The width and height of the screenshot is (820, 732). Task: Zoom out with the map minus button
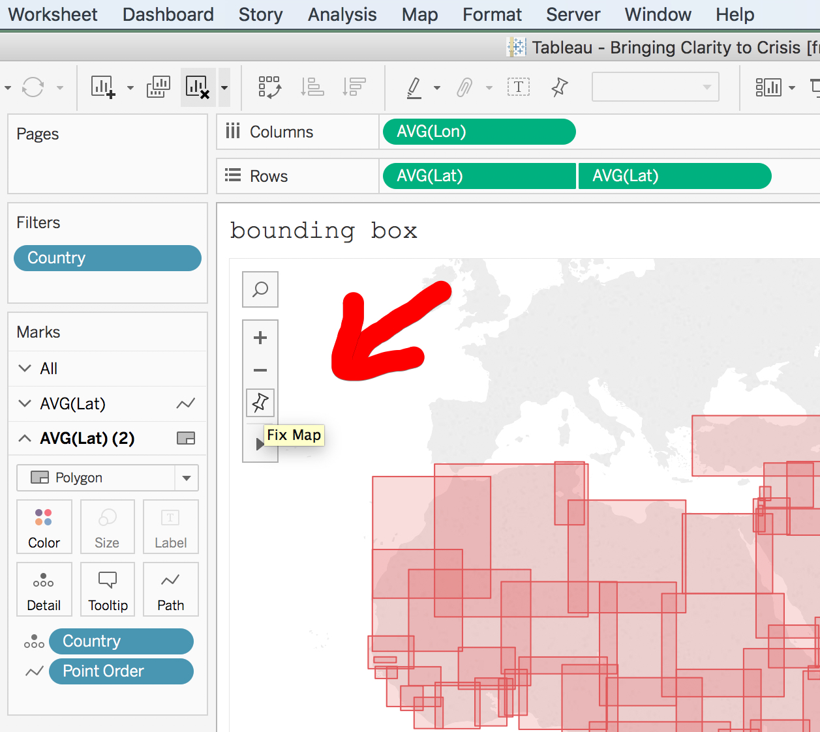click(x=260, y=370)
